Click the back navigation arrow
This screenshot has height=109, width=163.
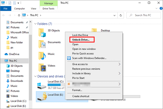coord(4,15)
